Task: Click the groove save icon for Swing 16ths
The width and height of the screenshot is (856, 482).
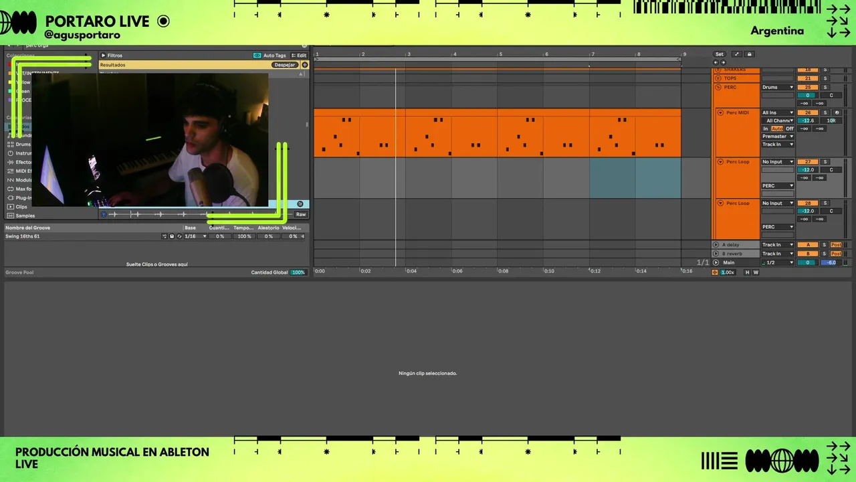Action: pyautogui.click(x=172, y=236)
